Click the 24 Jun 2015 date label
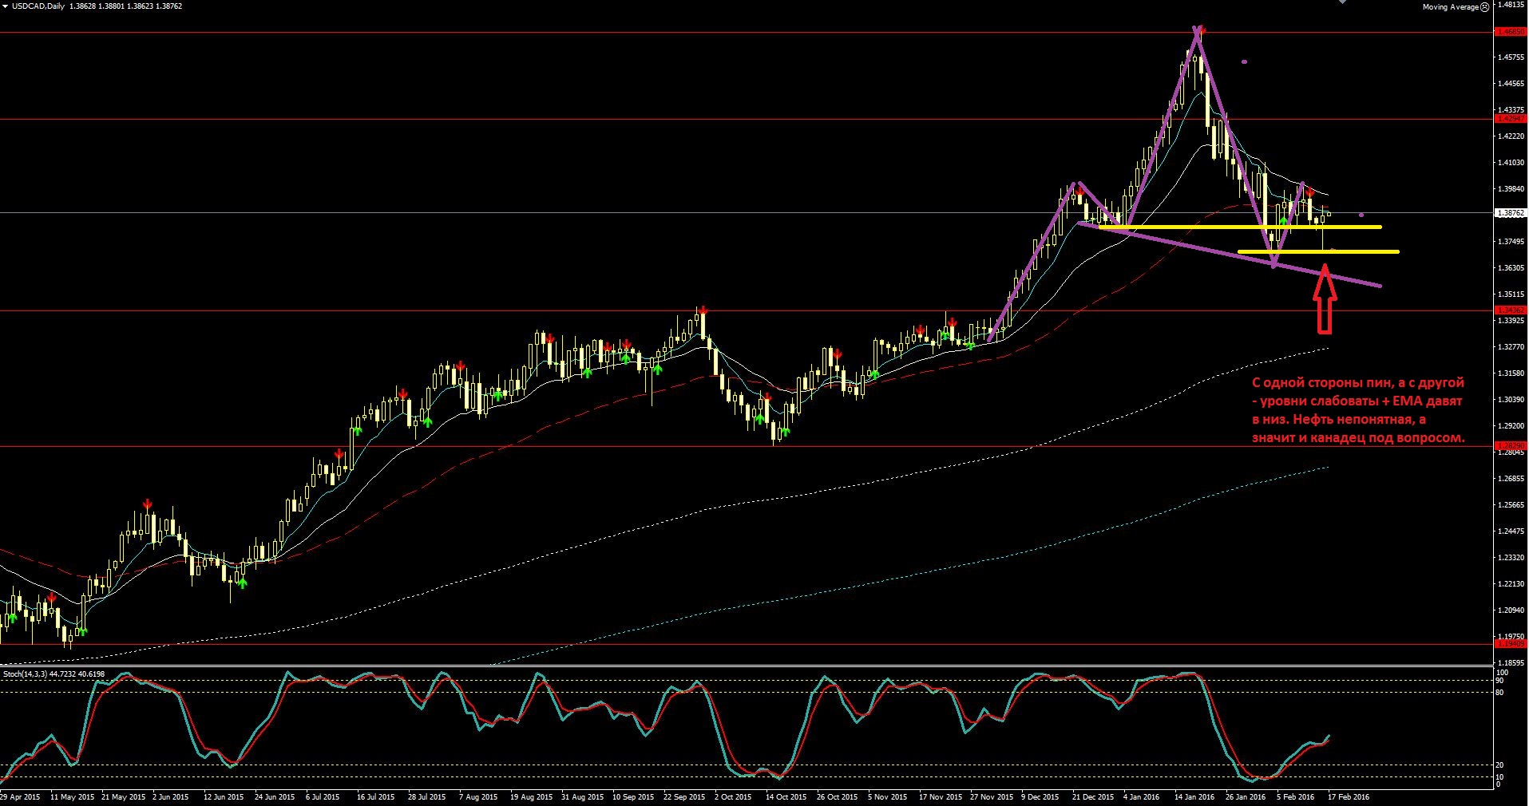This screenshot has height=806, width=1529. coord(275,796)
